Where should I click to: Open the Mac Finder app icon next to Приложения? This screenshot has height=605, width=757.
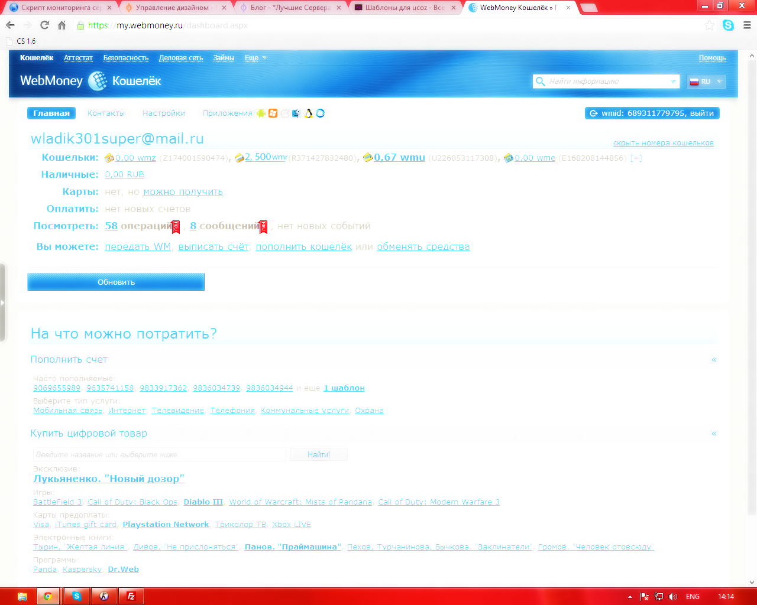click(296, 113)
